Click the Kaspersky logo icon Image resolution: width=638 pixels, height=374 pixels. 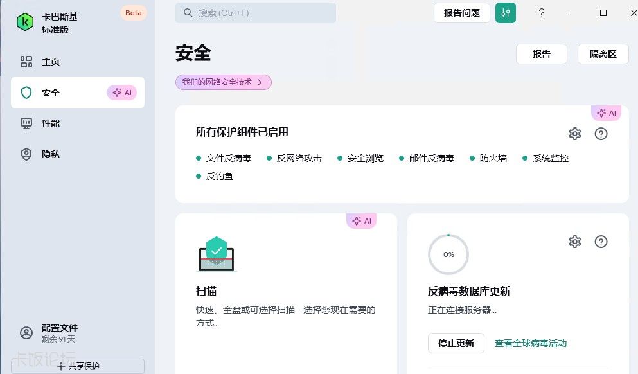[x=25, y=22]
